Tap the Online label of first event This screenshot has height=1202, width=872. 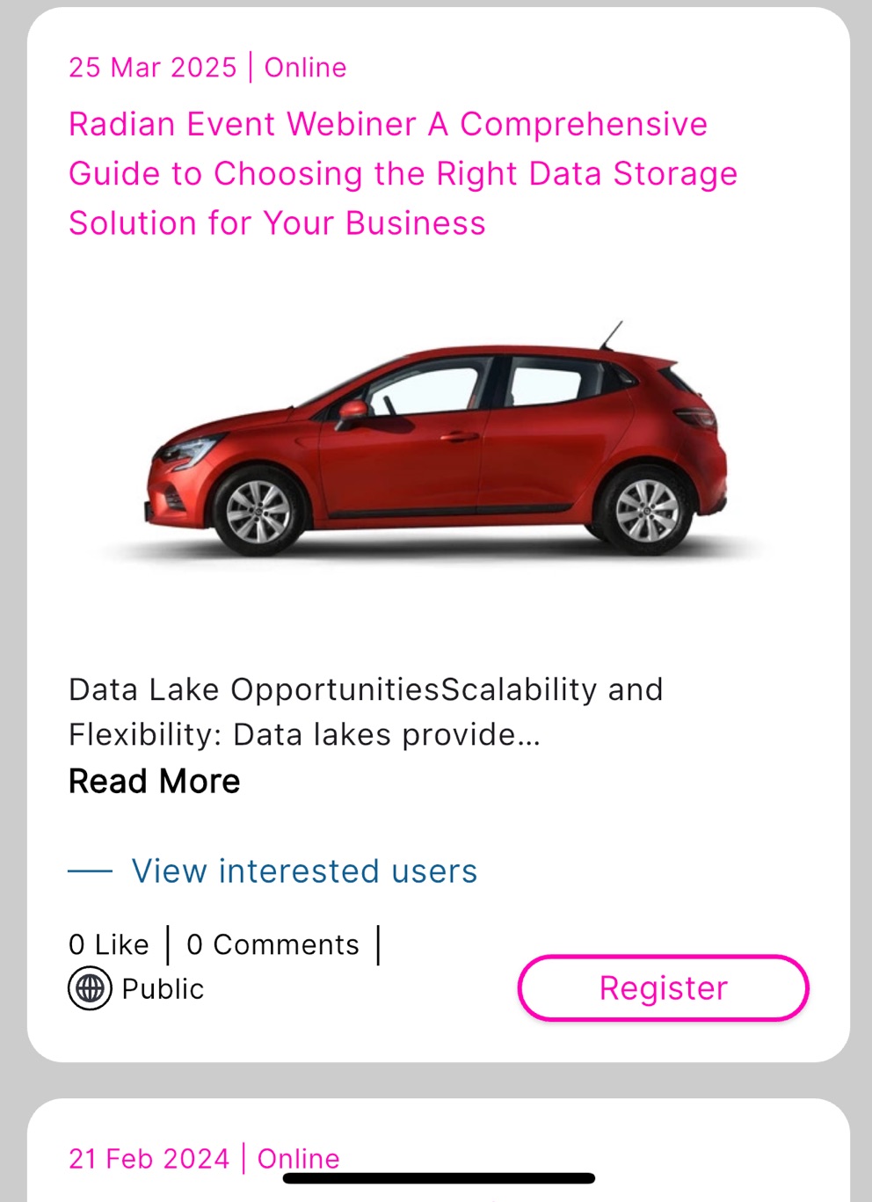tap(305, 68)
